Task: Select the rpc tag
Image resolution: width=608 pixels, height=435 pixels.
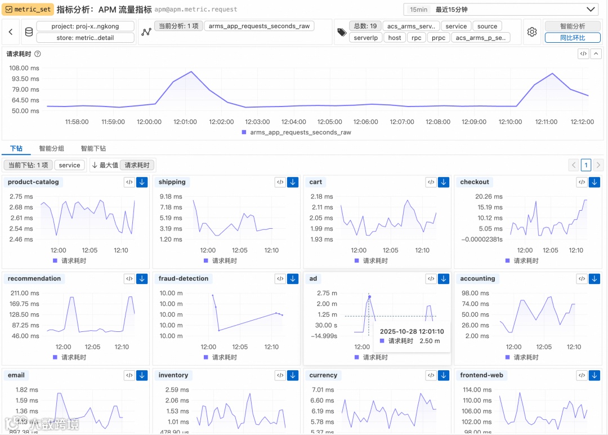Action: 417,38
